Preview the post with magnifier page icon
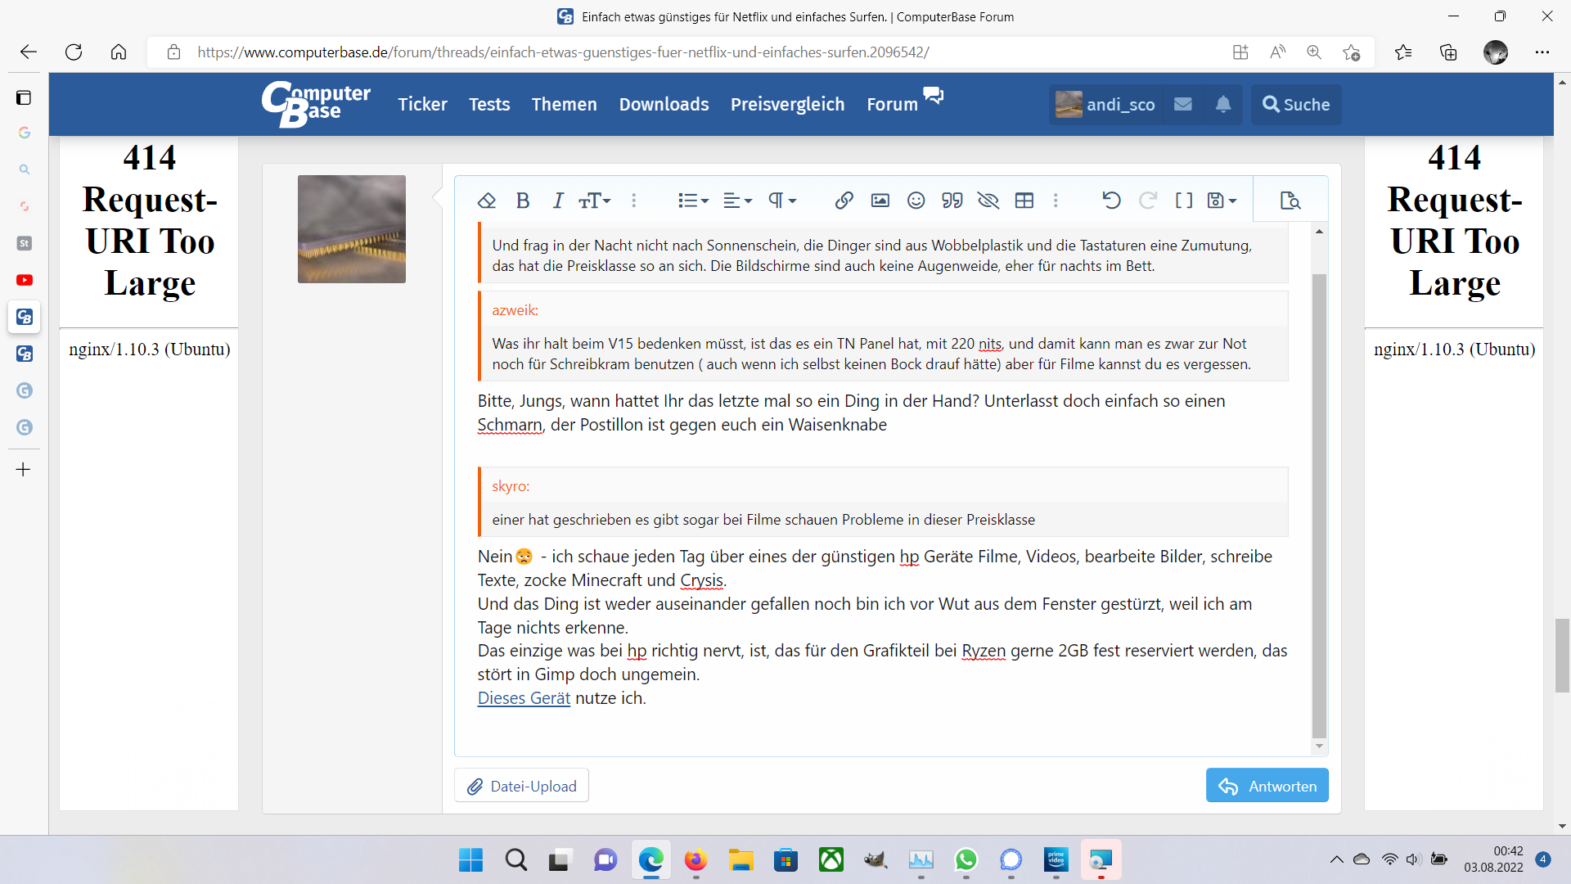The width and height of the screenshot is (1571, 884). pyautogui.click(x=1290, y=201)
